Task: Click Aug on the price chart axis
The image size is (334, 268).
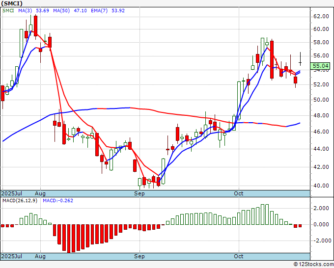Action: (x=40, y=193)
